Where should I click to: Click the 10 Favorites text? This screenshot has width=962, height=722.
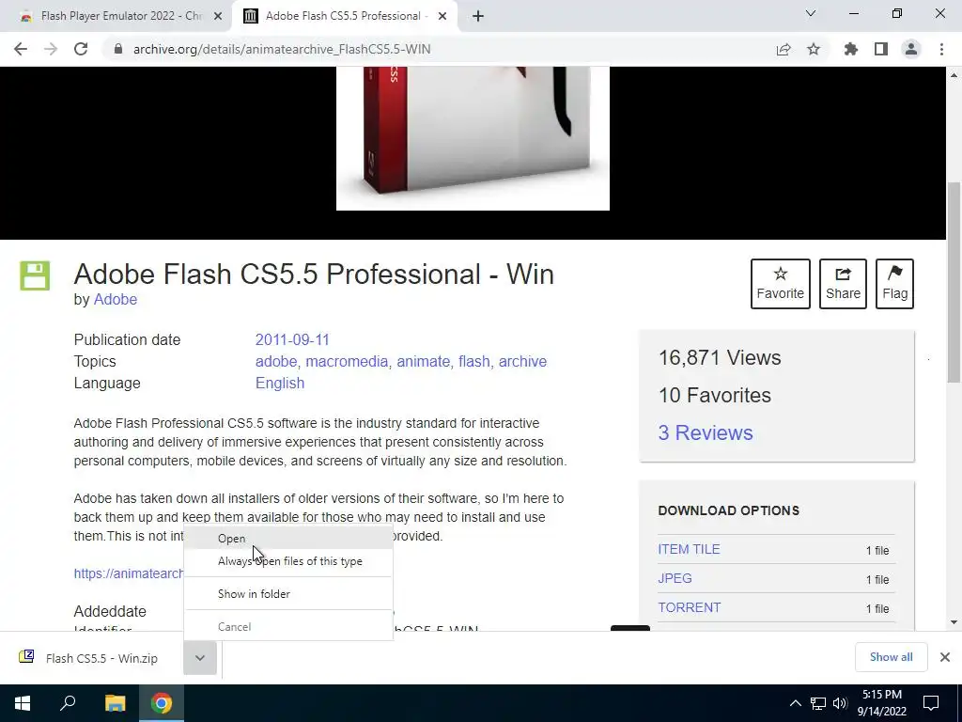pyautogui.click(x=715, y=396)
